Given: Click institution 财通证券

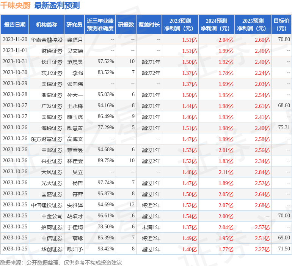Looking at the screenshot, I should tap(52, 51).
